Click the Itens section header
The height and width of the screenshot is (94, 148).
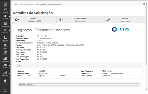79,66
